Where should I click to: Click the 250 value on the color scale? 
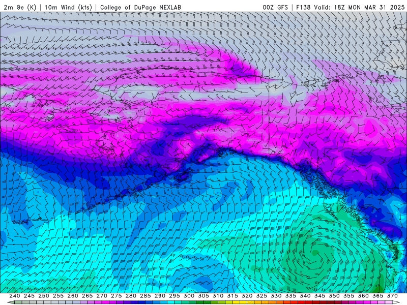point(44,296)
